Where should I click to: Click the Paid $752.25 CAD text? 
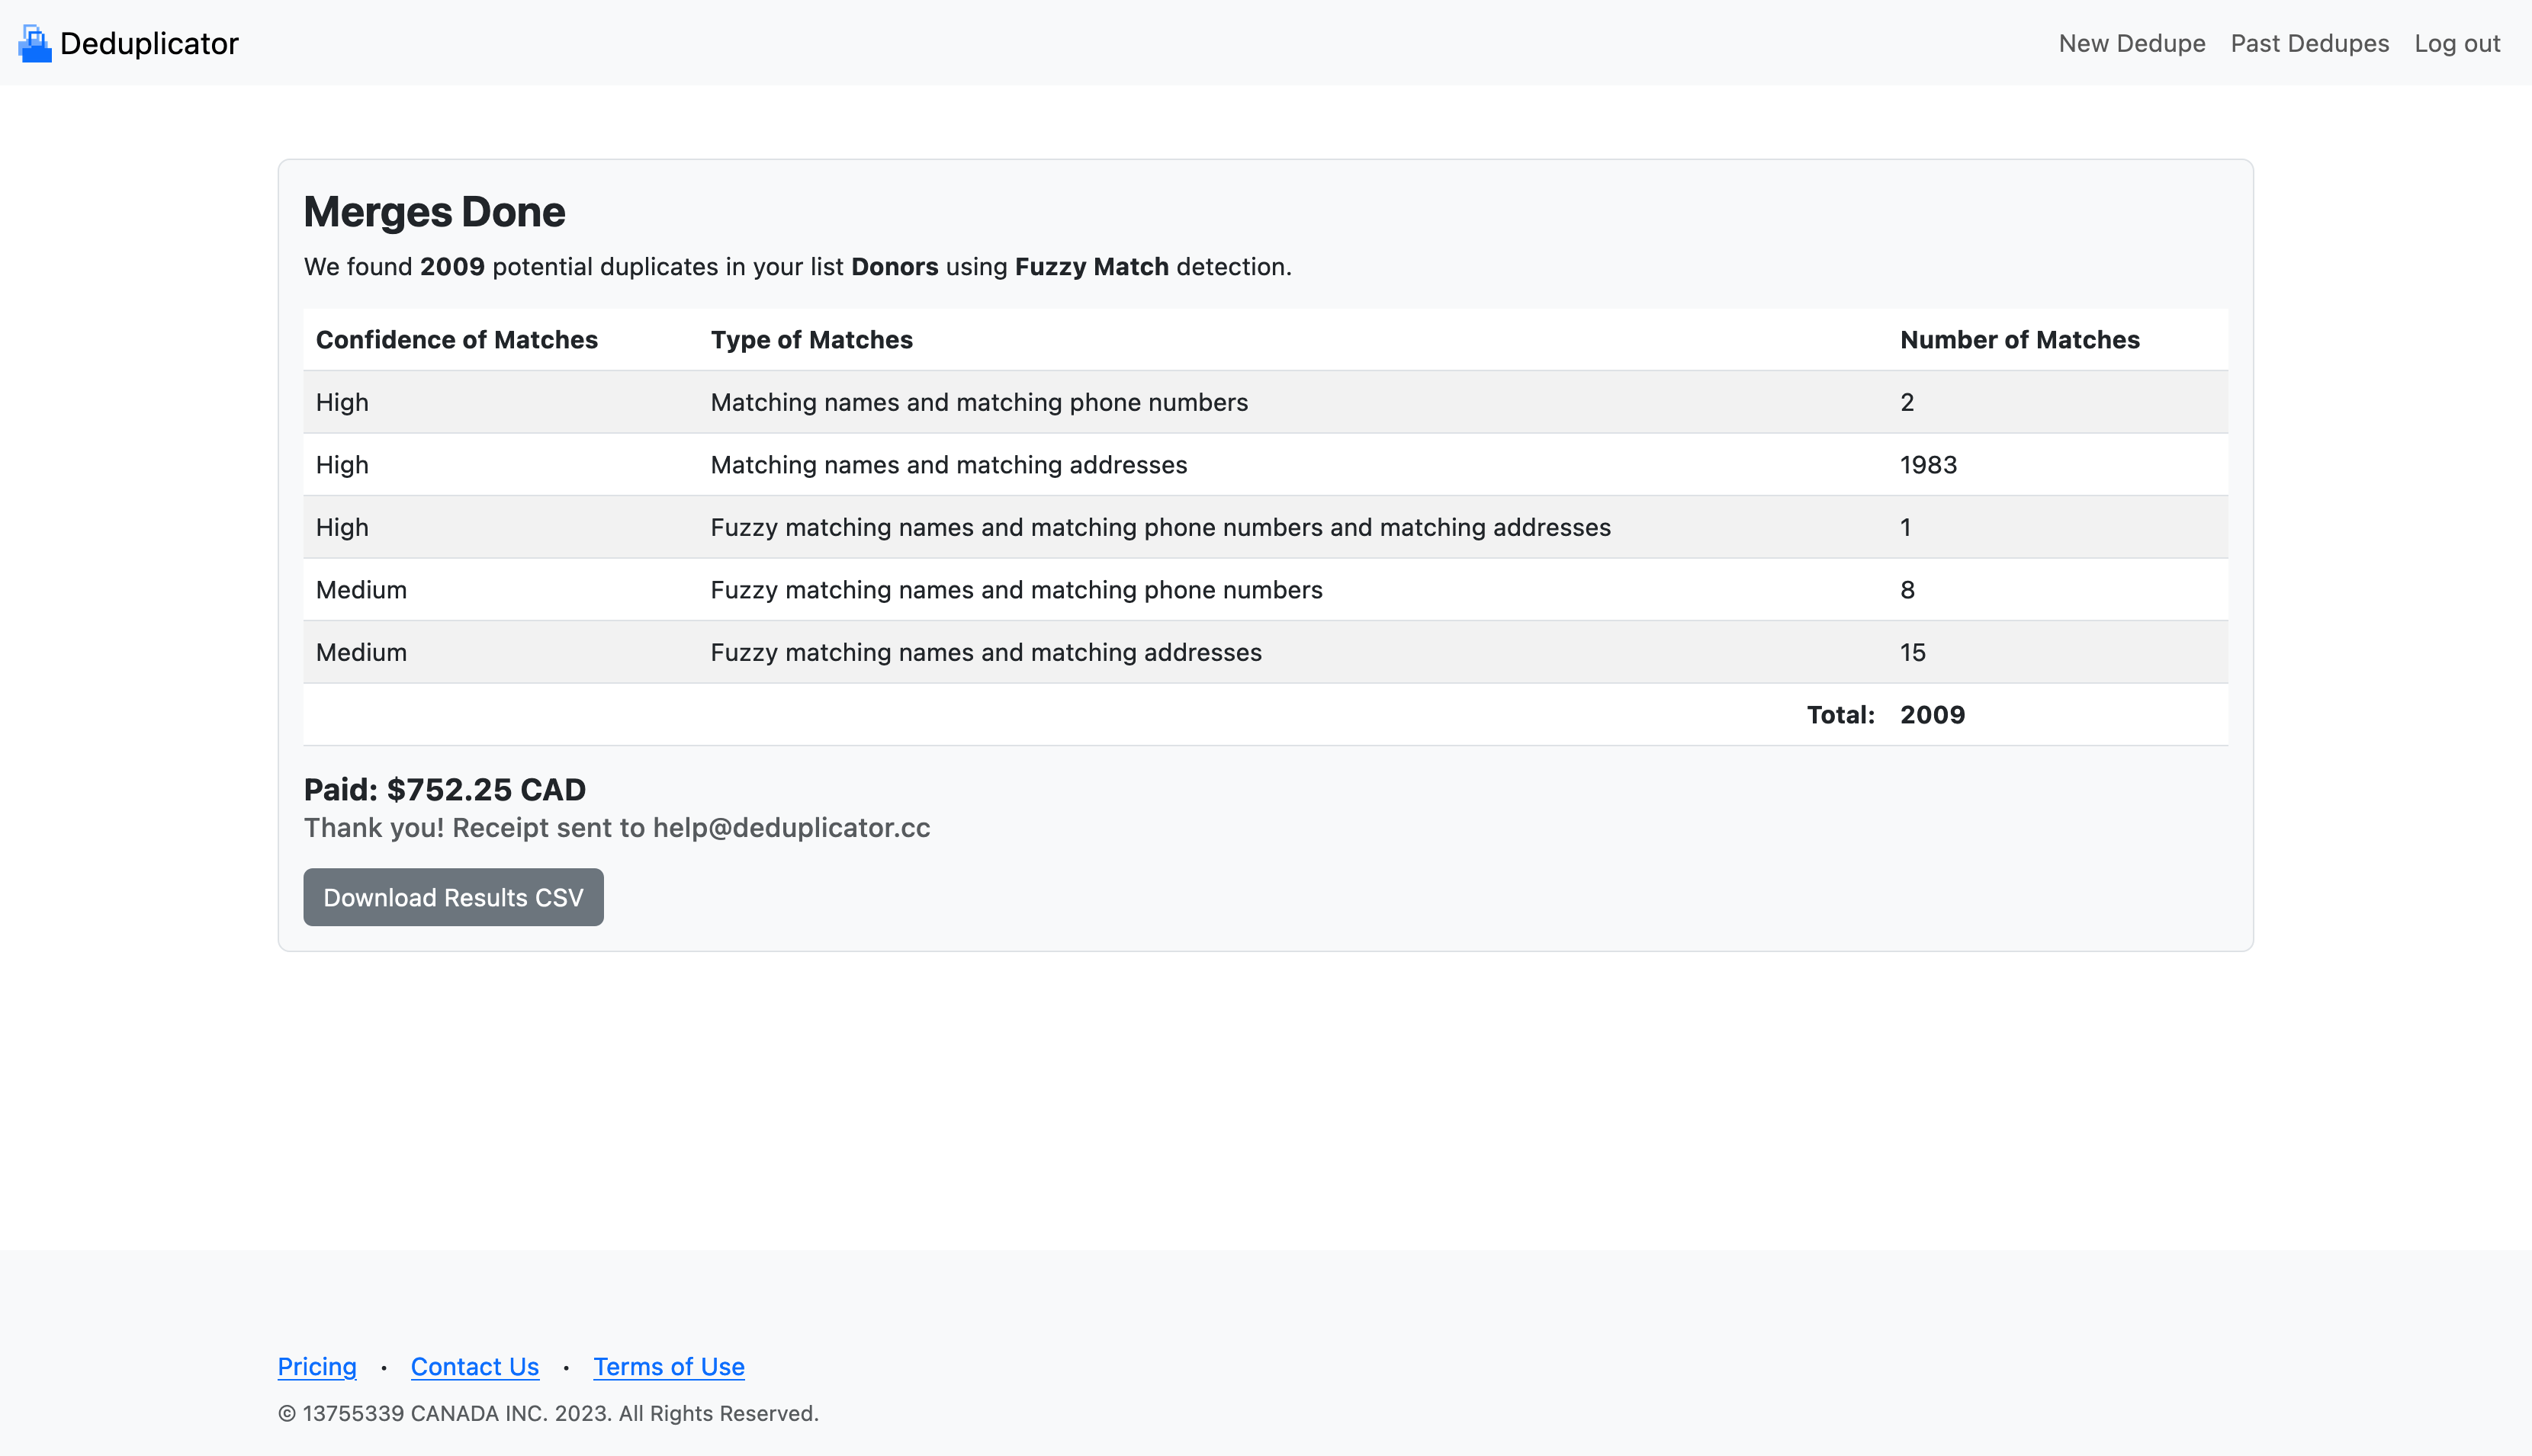coord(444,789)
